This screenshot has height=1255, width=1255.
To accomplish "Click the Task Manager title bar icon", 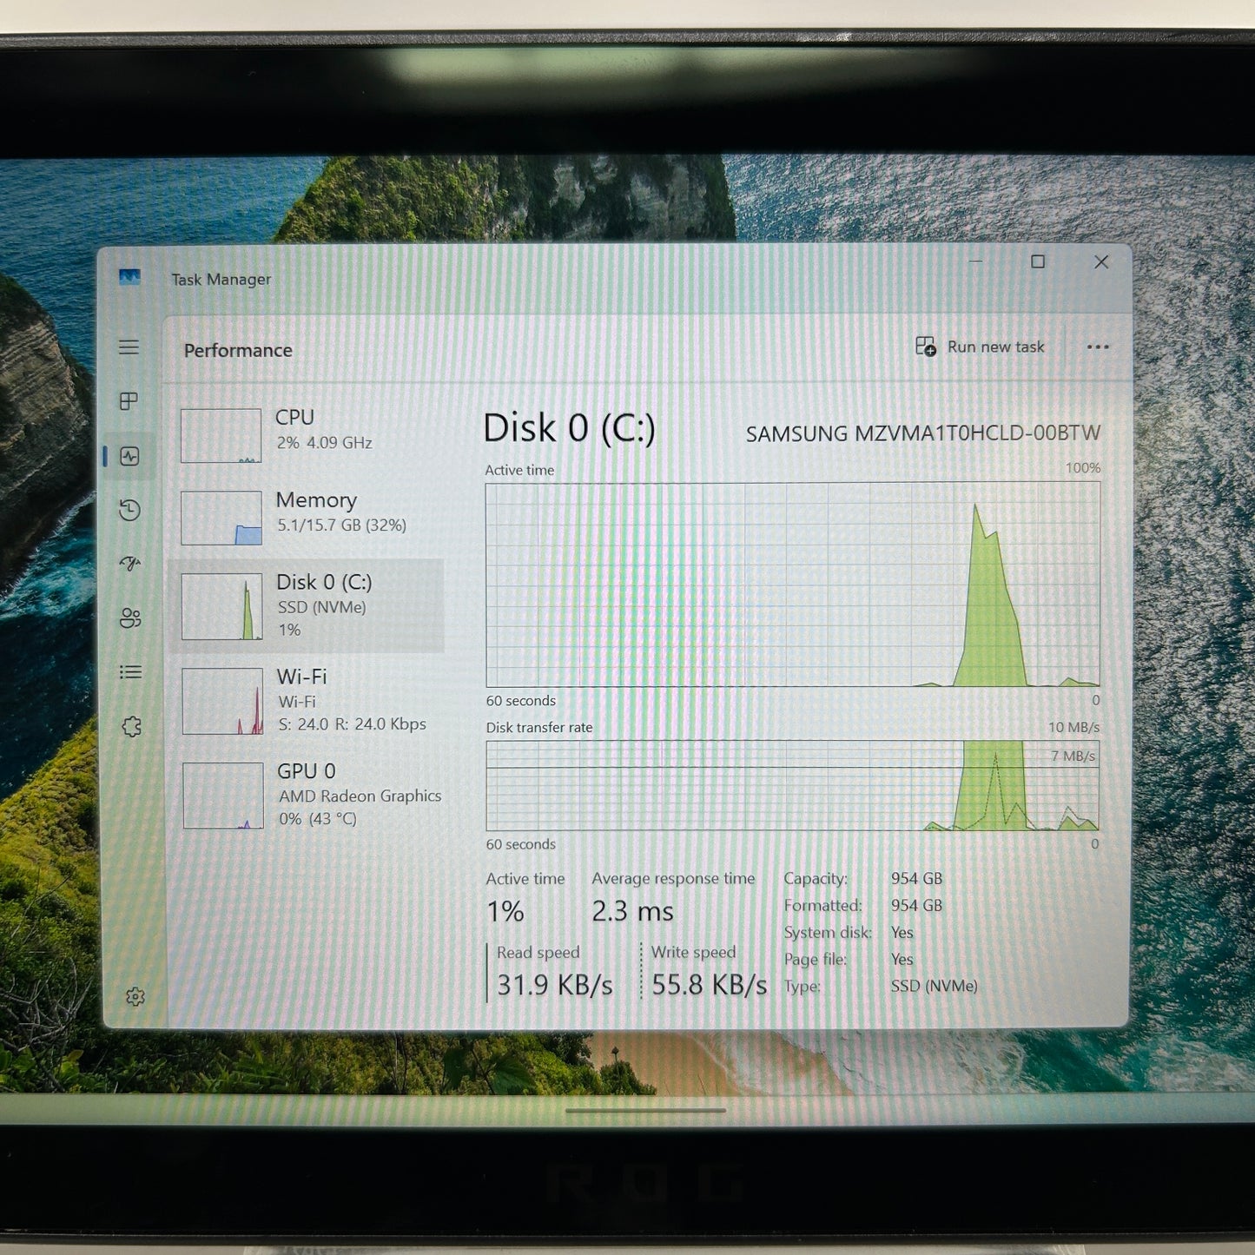I will [x=129, y=277].
